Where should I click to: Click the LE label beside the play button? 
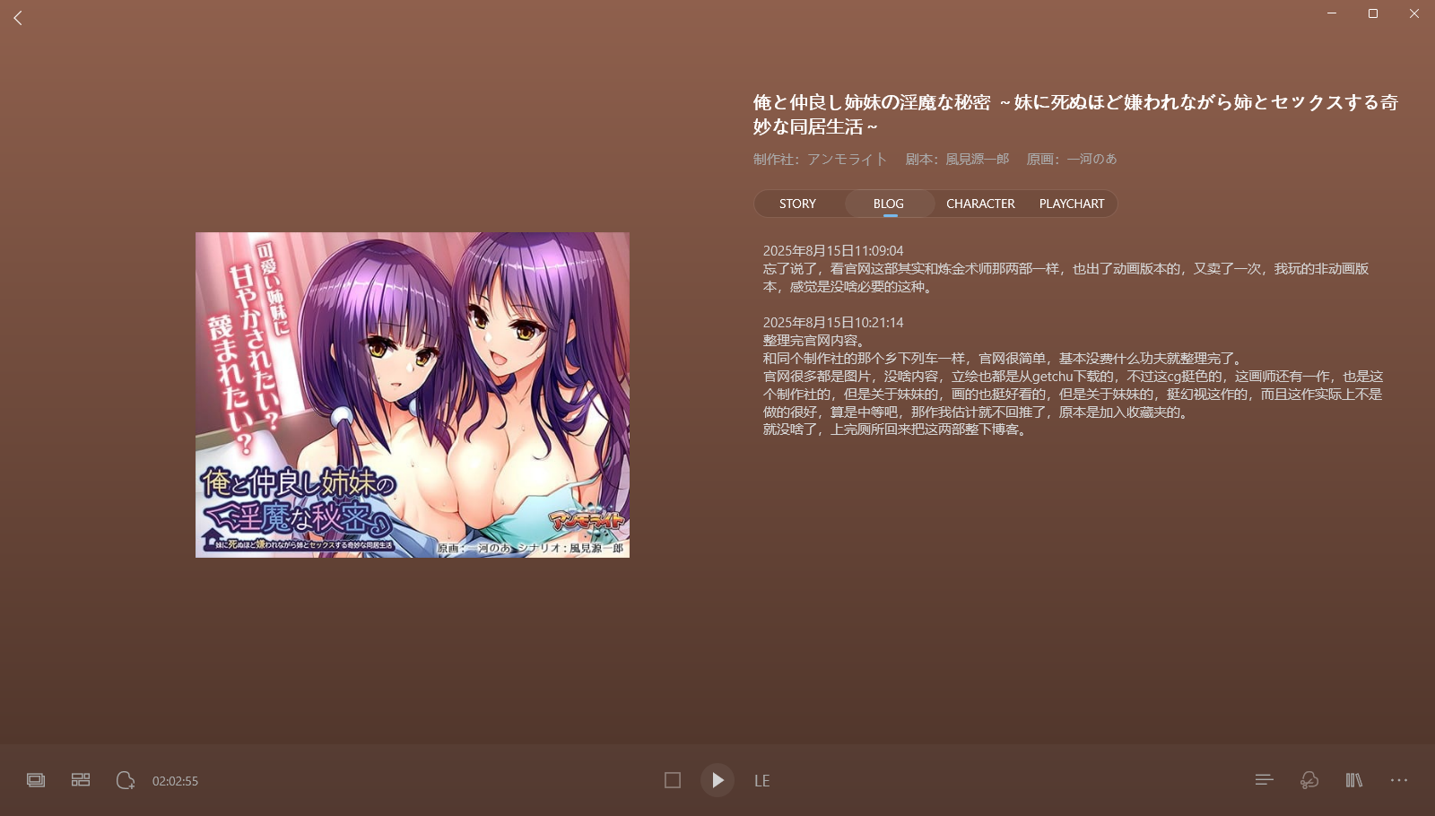[x=762, y=781]
